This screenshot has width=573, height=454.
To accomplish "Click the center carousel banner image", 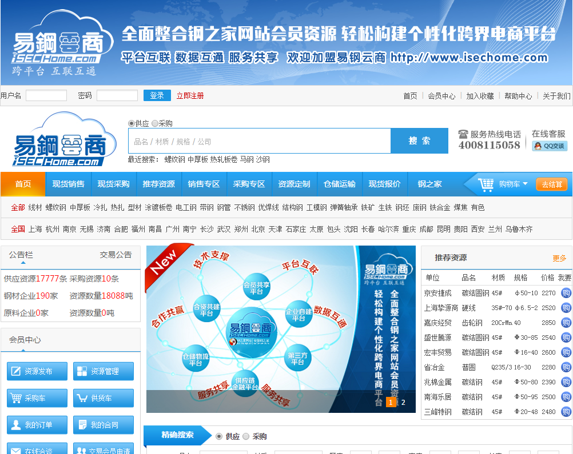I will coord(281,329).
